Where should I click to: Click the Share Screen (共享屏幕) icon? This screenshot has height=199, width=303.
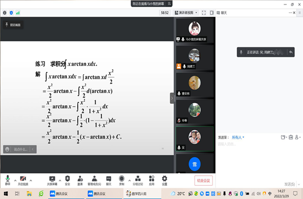pyautogui.click(x=53, y=179)
